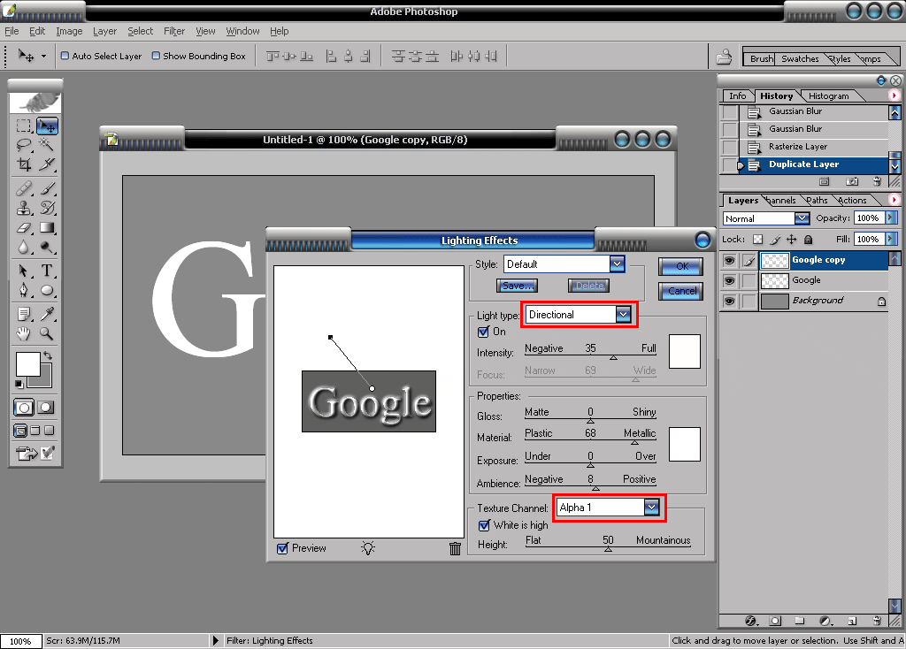The width and height of the screenshot is (906, 649).
Task: Add a layer style in Layers palette
Action: point(750,621)
